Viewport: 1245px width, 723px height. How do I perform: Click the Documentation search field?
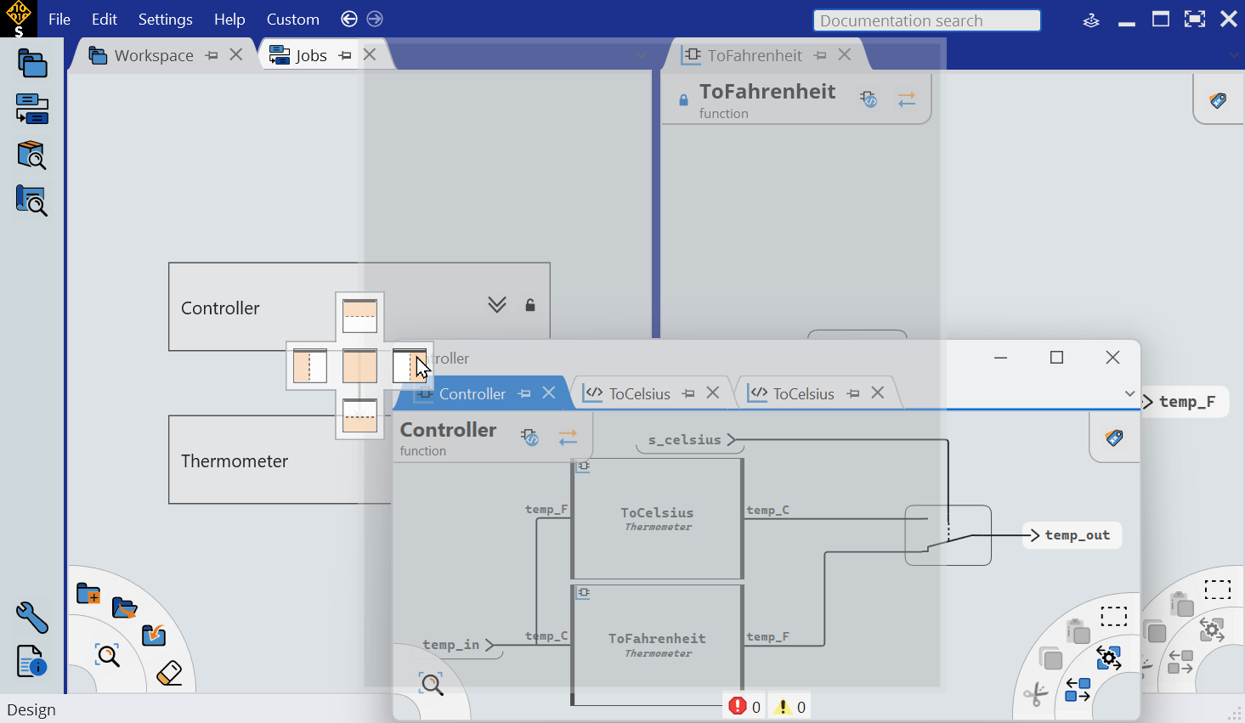926,20
